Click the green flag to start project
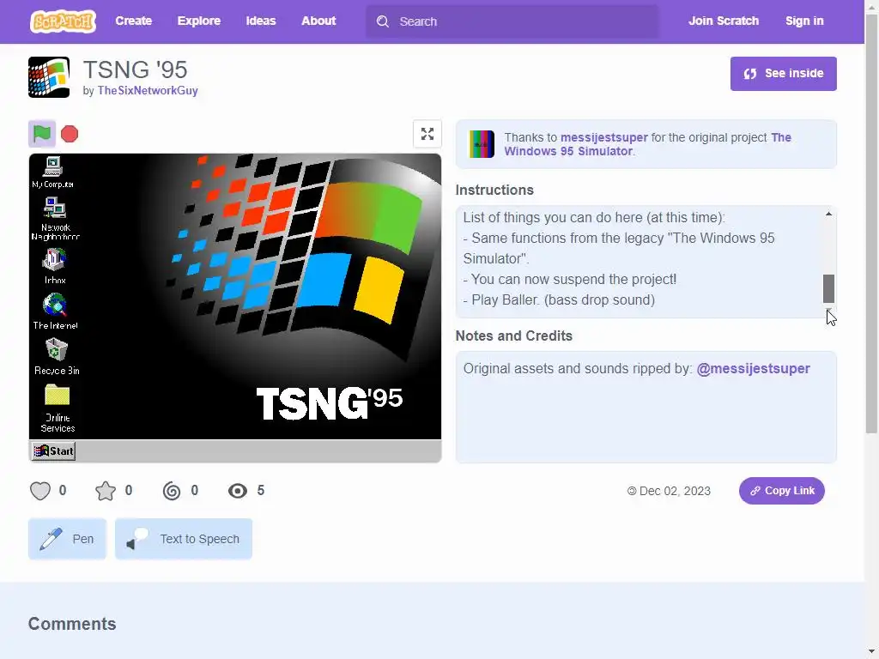The width and height of the screenshot is (879, 659). 42,133
